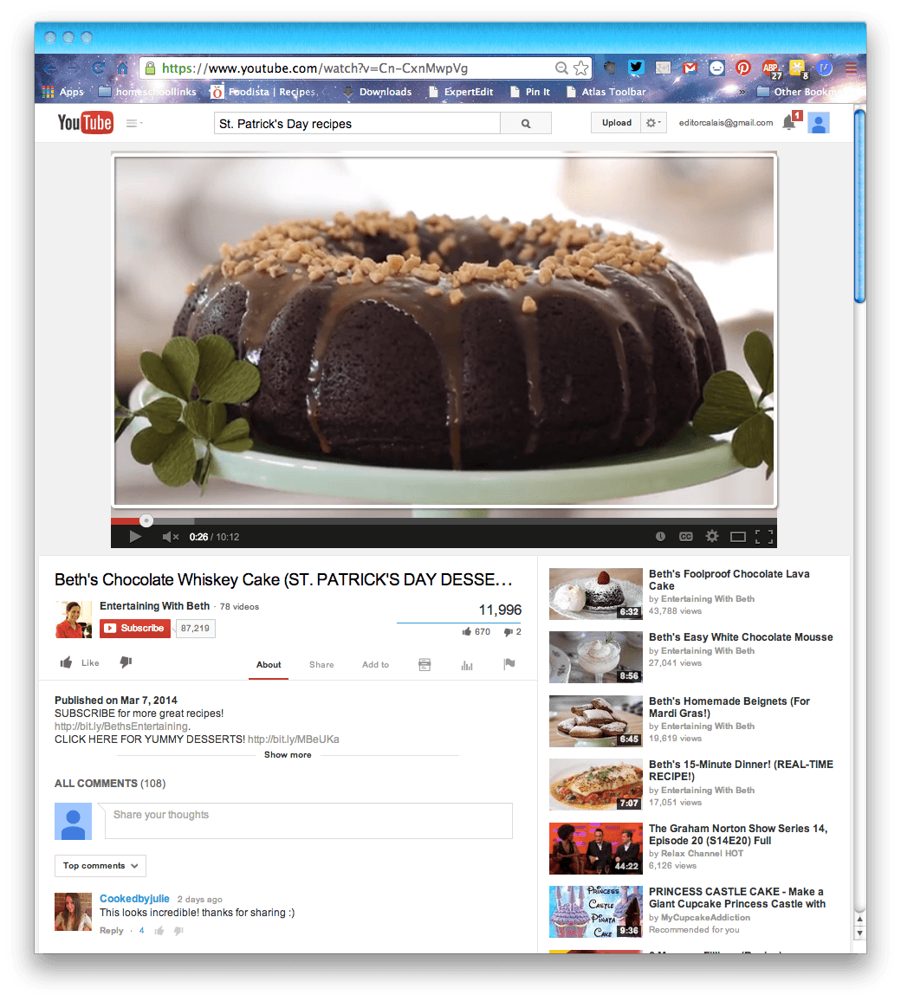Expand the description with Show more
The image size is (901, 1001).
tap(287, 754)
